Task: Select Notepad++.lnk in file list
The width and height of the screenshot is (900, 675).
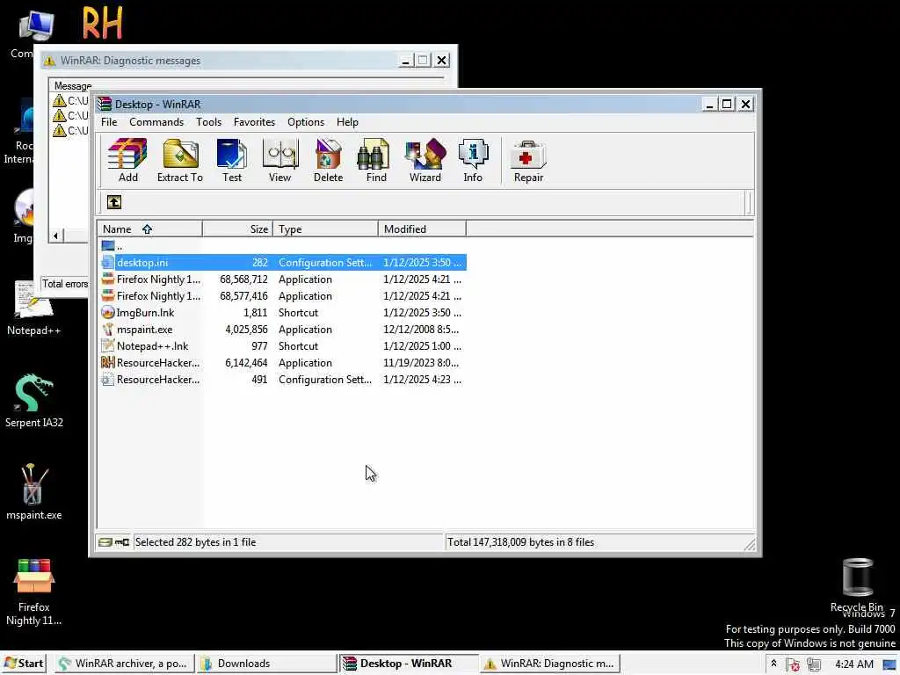Action: point(283,345)
